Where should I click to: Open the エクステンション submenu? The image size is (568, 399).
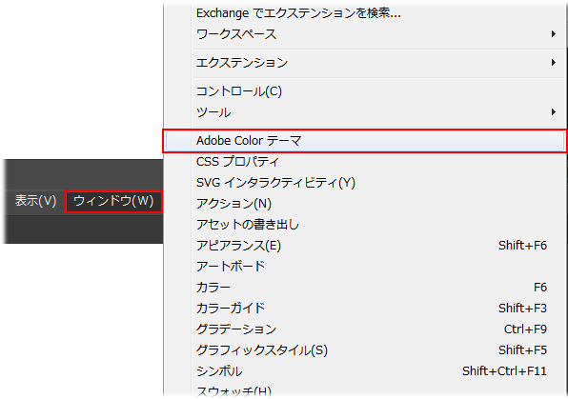(364, 63)
